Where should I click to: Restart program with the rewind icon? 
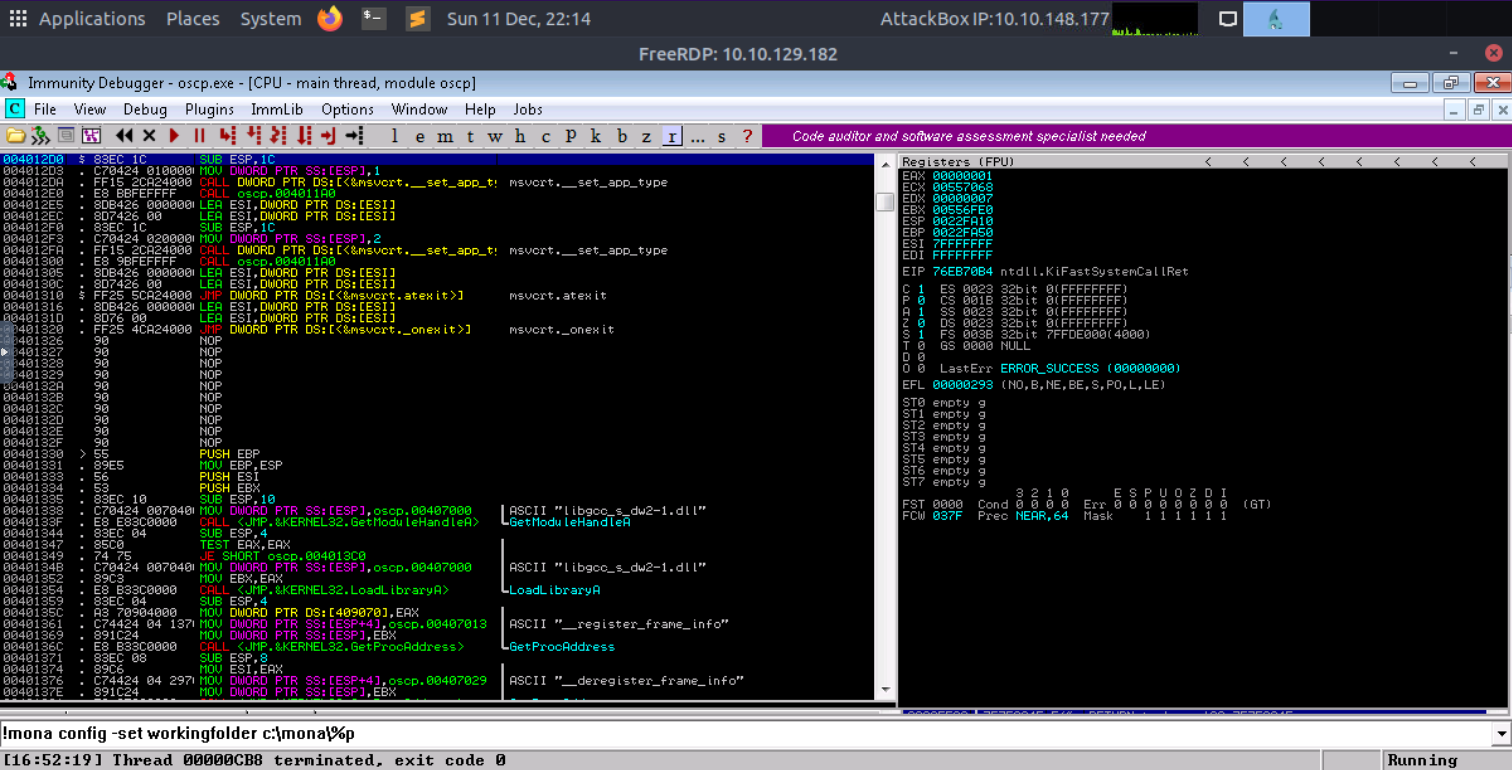coord(124,136)
